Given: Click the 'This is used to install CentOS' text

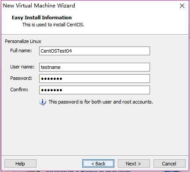Looking at the screenshot, I should pyautogui.click(x=53, y=25).
